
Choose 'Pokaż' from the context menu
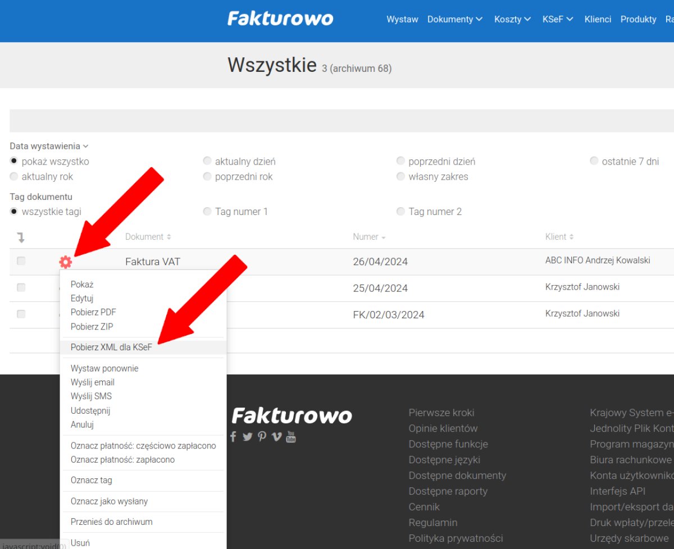click(82, 285)
